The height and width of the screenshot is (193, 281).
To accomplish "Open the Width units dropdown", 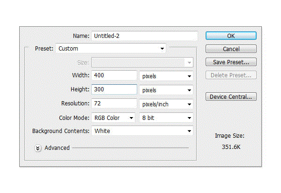I will click(166, 76).
